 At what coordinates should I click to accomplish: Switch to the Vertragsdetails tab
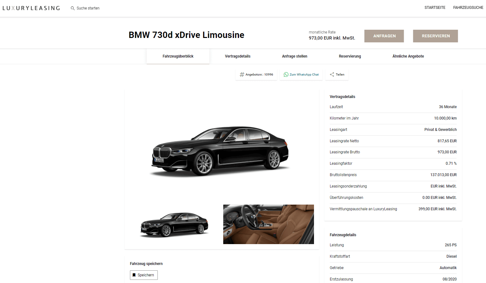point(238,56)
